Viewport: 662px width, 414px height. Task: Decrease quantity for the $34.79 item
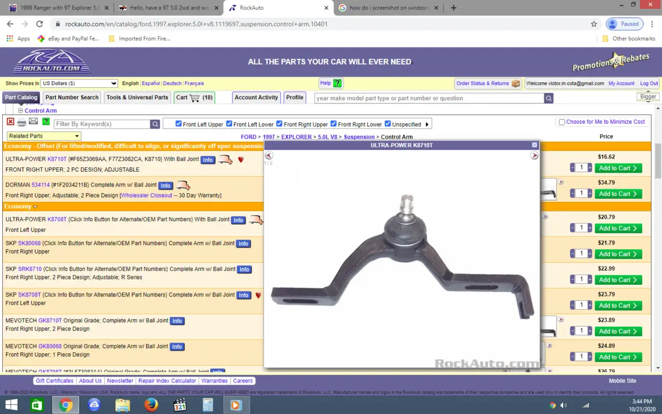(572, 194)
